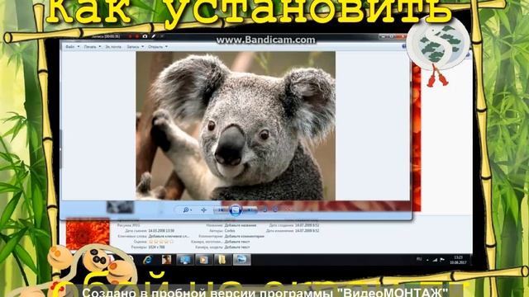Rotate the picture clockwise
The height and width of the screenshot is (297, 529).
(275, 210)
